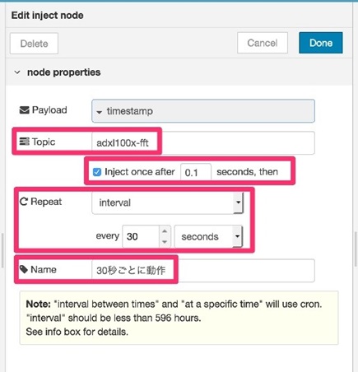The image size is (358, 372).
Task: Increase the interval with the up arrow
Action: pyautogui.click(x=165, y=231)
